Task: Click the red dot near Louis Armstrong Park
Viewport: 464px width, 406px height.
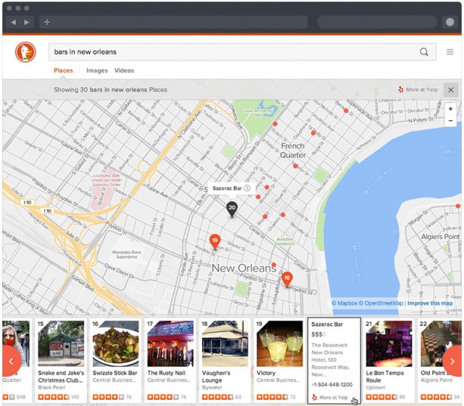Action: [275, 123]
